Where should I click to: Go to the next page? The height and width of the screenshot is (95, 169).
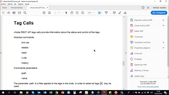(49, 13)
